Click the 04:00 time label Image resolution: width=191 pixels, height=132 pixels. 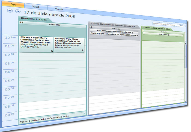click(9, 72)
